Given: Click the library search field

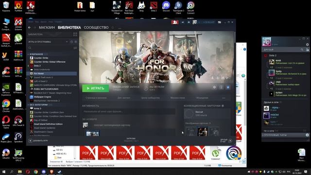Looking at the screenshot, I should 51,48.
